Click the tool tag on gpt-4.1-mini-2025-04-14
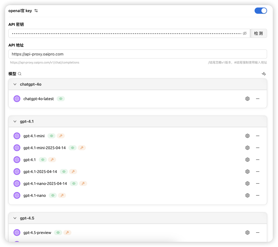278x247 pixels. (x=82, y=148)
